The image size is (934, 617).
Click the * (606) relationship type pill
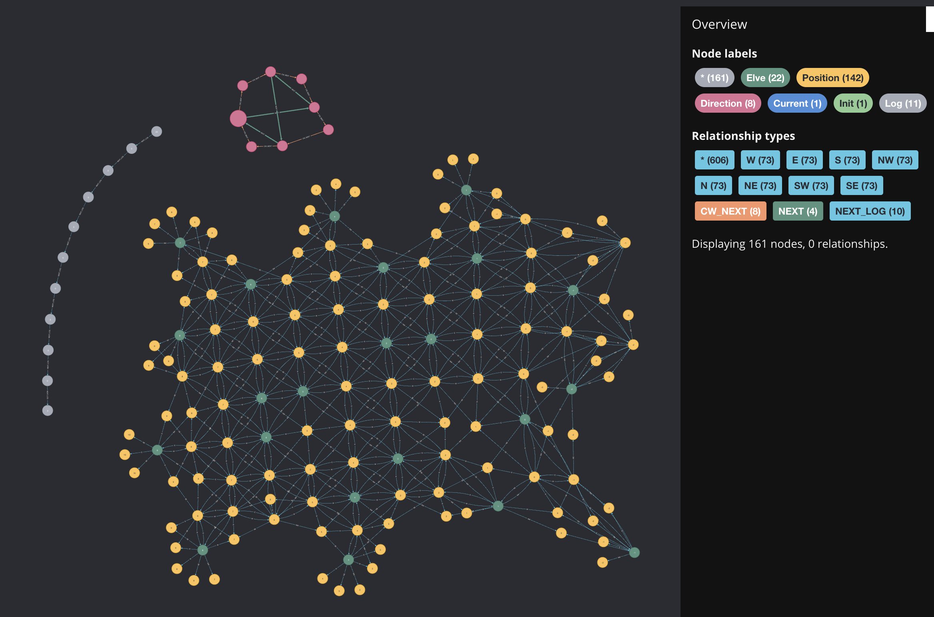click(x=714, y=159)
